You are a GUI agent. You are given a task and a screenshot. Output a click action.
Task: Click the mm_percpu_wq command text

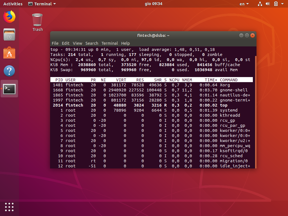(x=235, y=146)
